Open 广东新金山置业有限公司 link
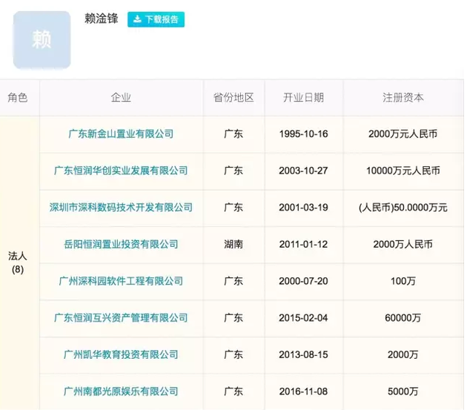467x410 pixels. click(121, 134)
